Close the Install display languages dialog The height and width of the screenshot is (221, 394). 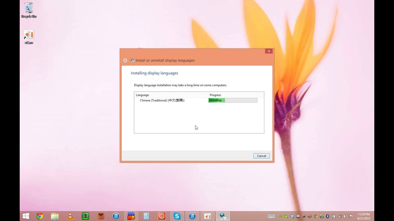269,51
